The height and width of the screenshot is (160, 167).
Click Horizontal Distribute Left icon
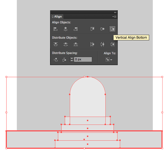point(92,44)
